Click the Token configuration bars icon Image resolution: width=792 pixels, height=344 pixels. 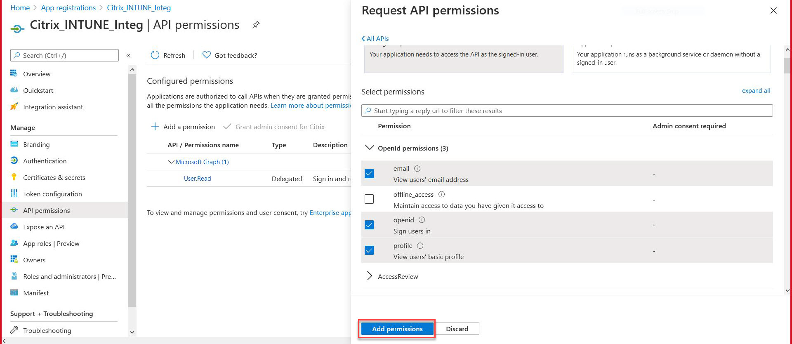14,193
